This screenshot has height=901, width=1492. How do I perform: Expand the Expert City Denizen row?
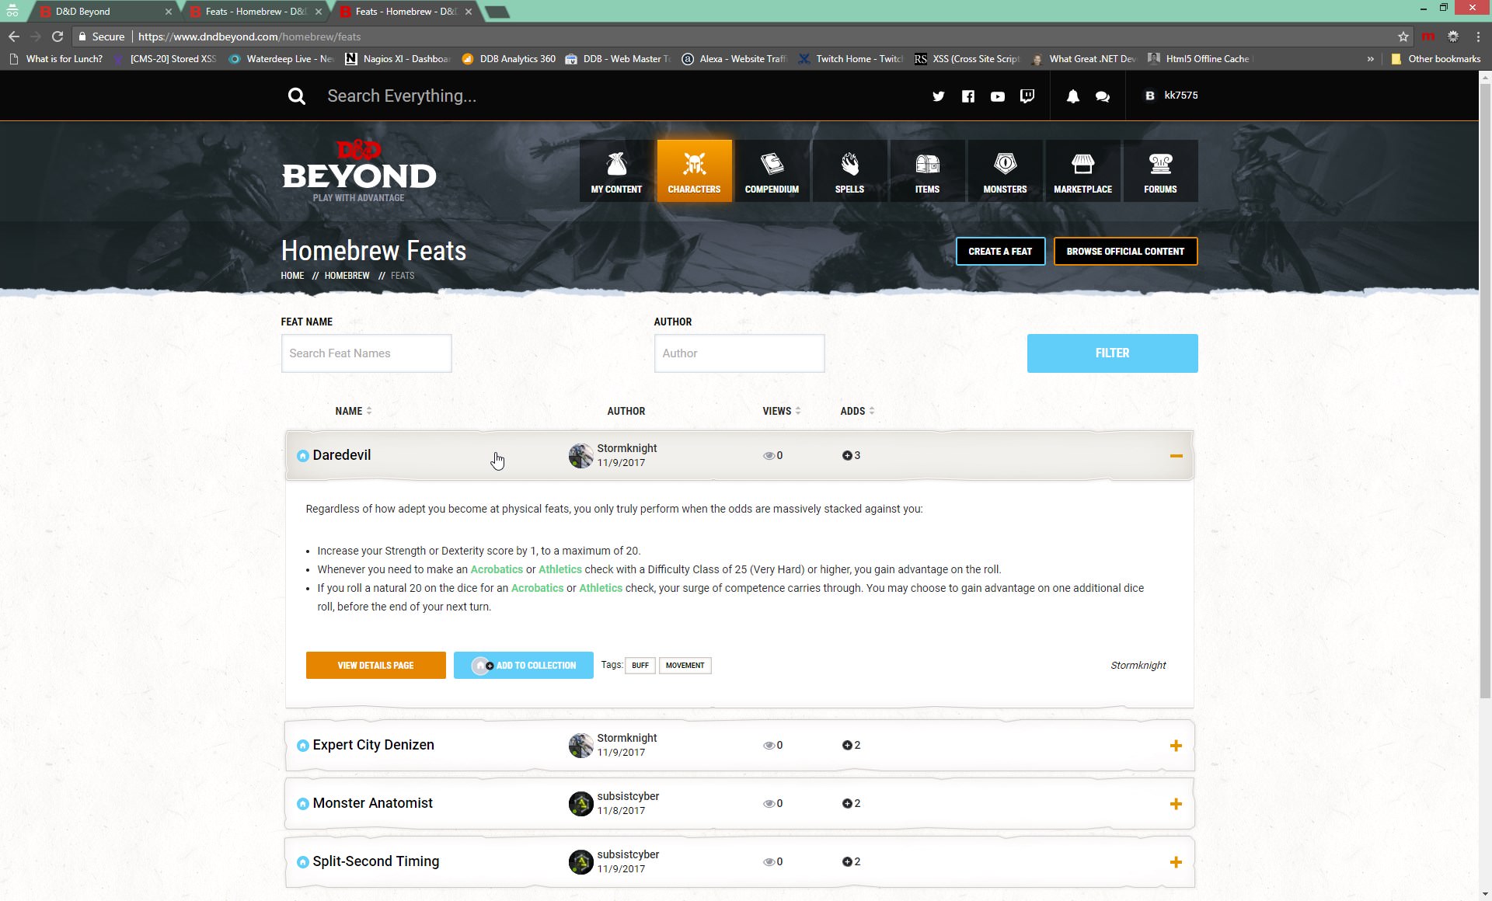tap(1176, 746)
